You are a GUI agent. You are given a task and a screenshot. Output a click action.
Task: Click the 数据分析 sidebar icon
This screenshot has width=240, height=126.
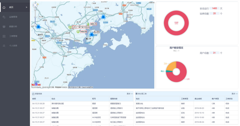4,27
